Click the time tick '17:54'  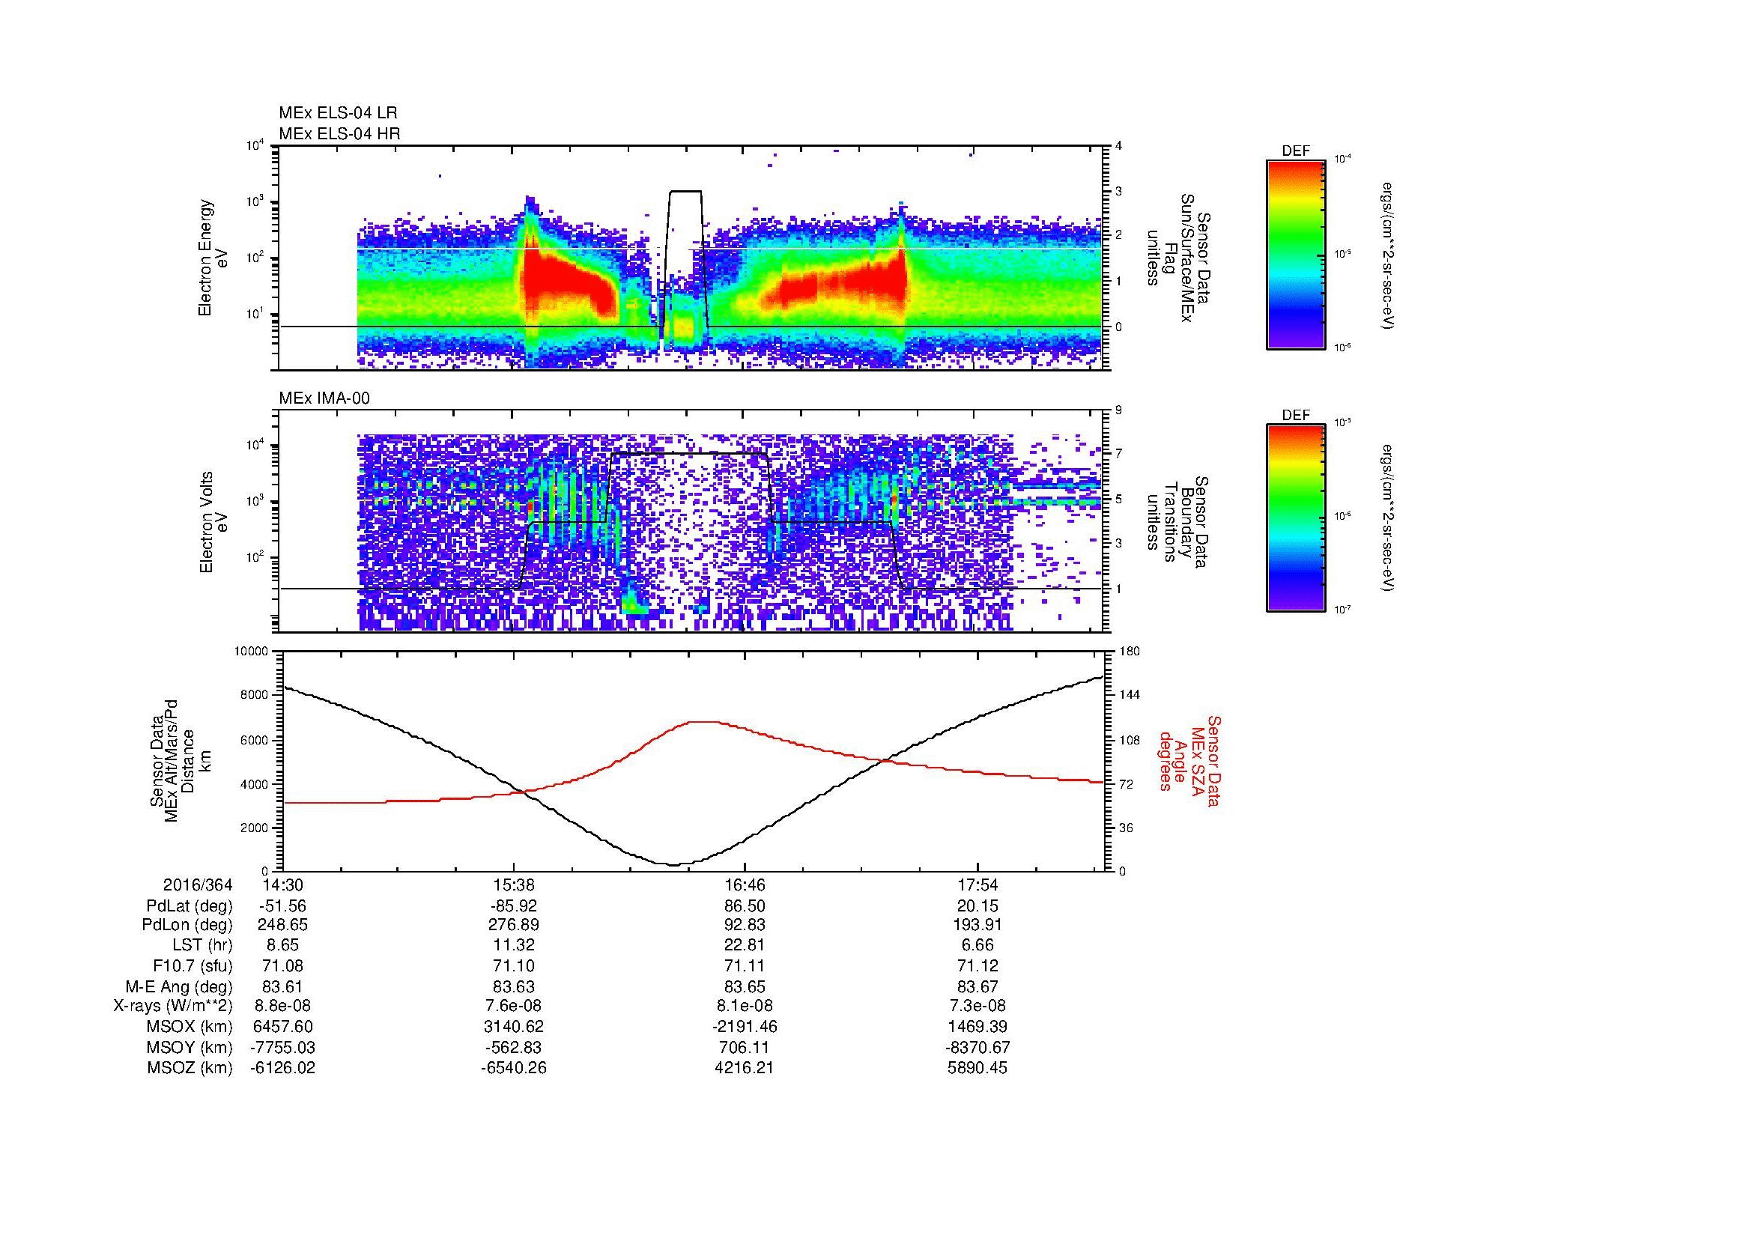click(977, 885)
